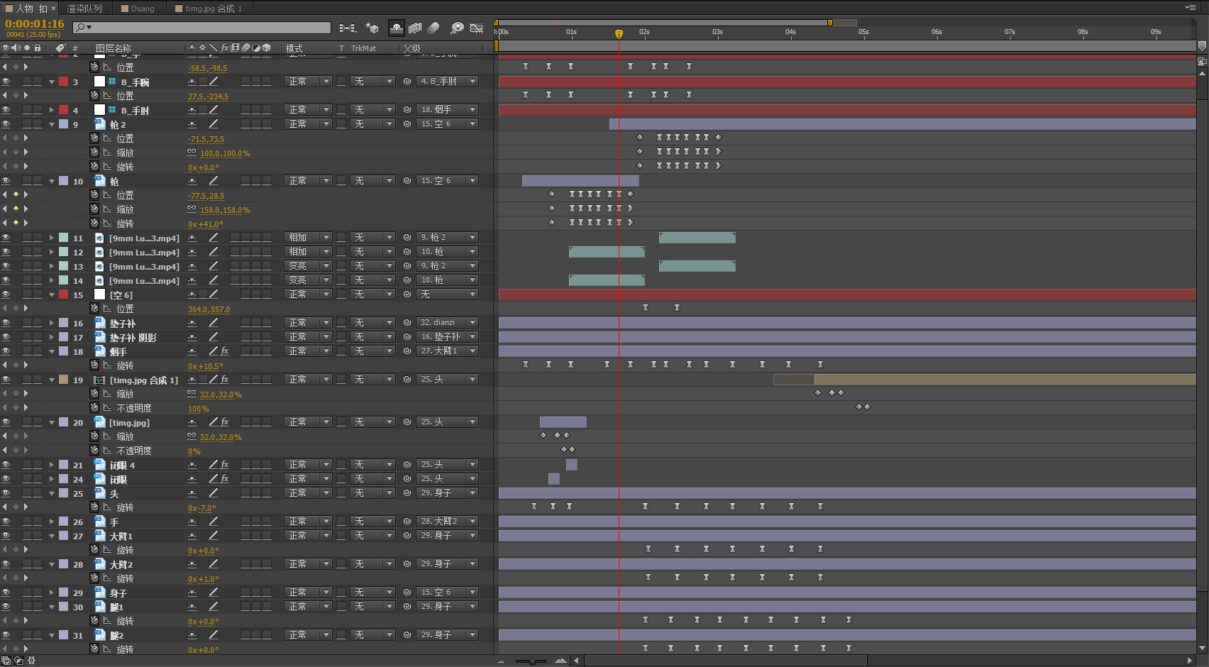Click layer 19 不透明度 value 100%
This screenshot has width=1209, height=667.
point(199,409)
